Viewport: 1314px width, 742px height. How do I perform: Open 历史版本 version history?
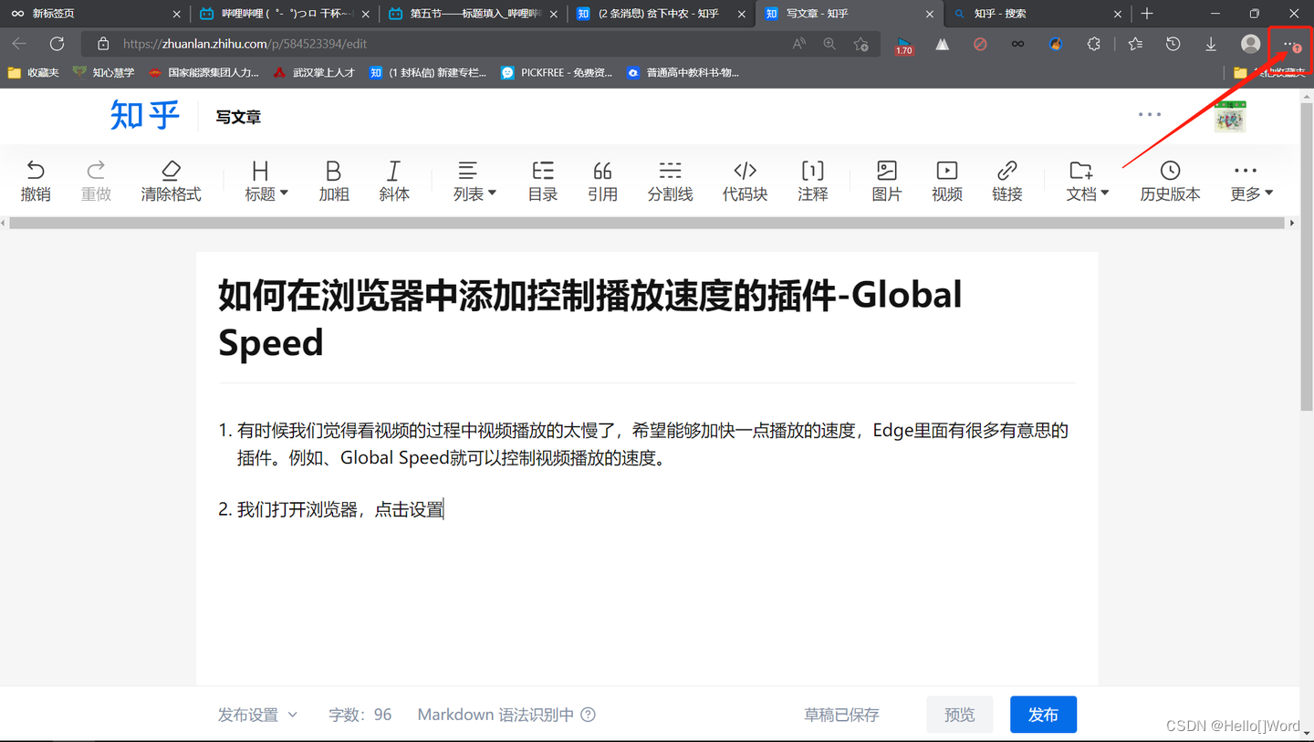(1170, 181)
